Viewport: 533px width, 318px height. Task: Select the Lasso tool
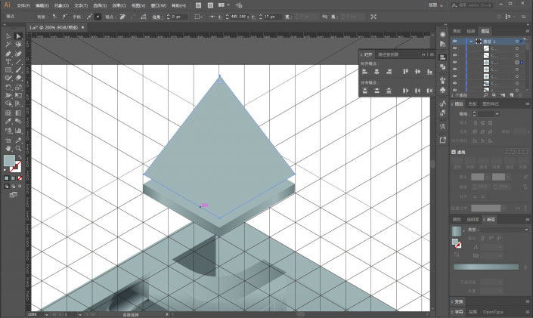[18, 44]
